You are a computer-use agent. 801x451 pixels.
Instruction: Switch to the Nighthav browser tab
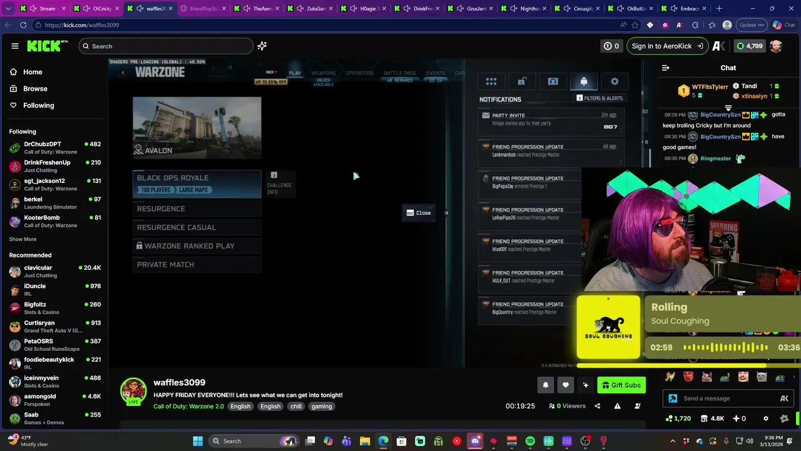pos(524,9)
